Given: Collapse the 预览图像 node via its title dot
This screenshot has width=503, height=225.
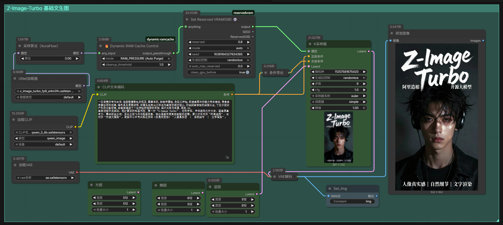Looking at the screenshot, I should 392,33.
